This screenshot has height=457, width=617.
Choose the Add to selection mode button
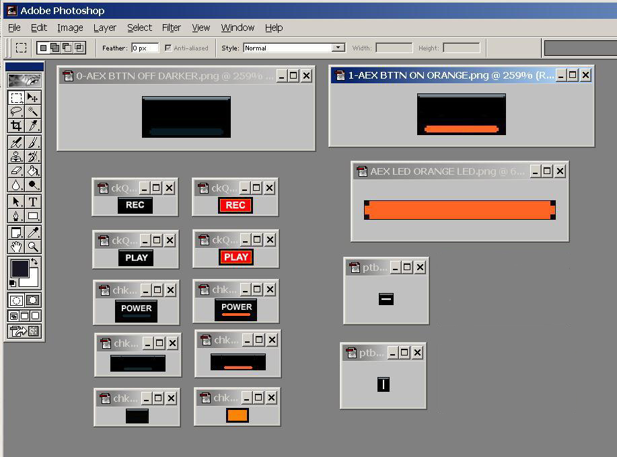coord(55,48)
